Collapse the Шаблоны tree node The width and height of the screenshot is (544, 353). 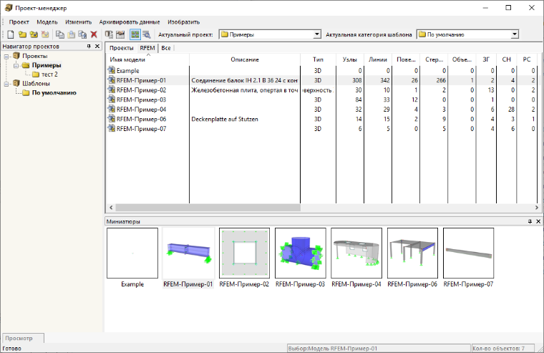6,84
